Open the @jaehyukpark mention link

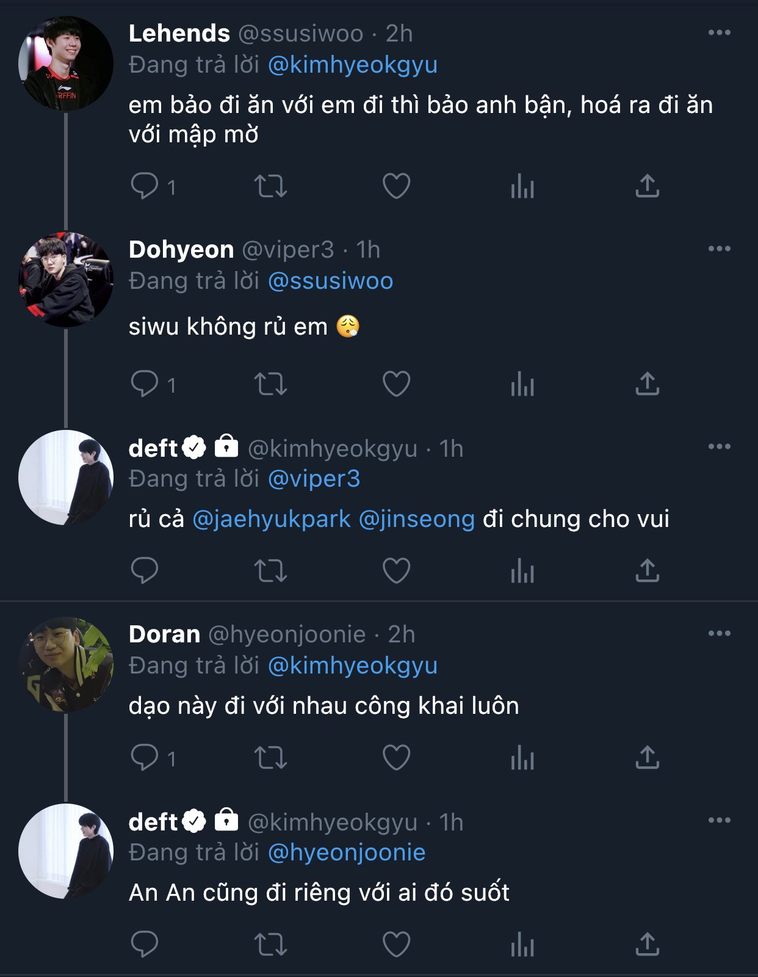(x=272, y=519)
